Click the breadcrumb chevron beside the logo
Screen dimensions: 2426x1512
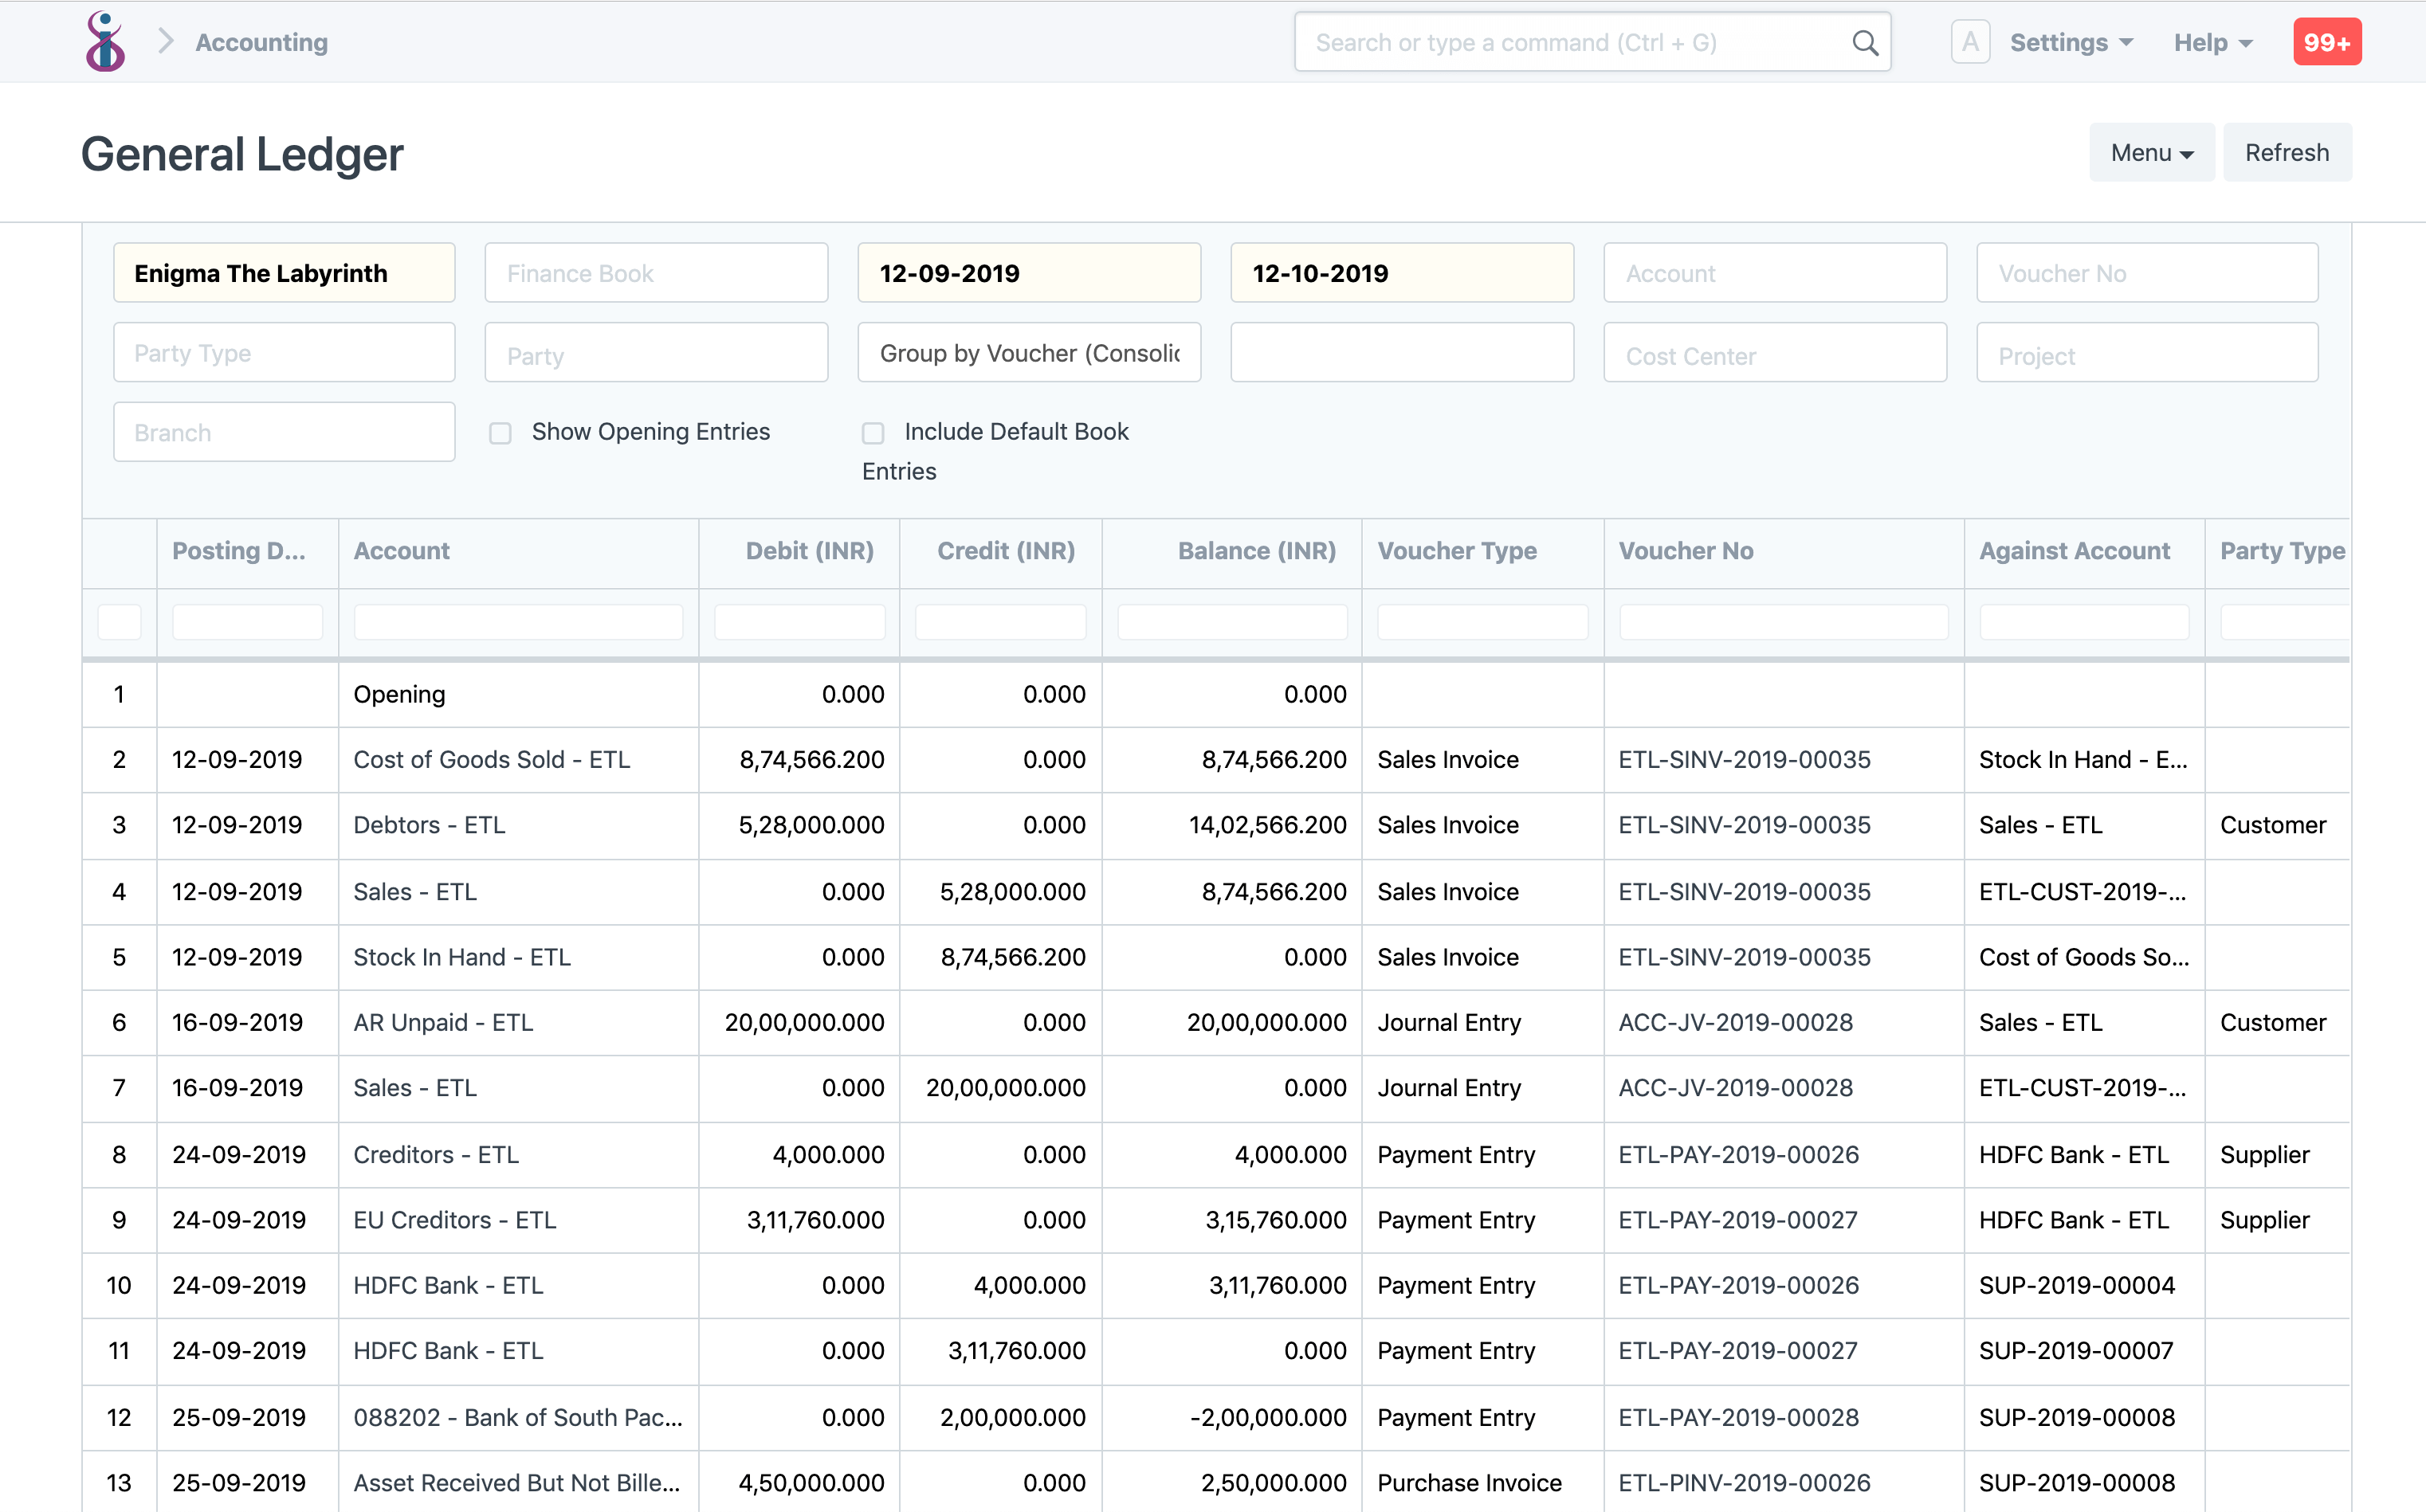(x=166, y=41)
